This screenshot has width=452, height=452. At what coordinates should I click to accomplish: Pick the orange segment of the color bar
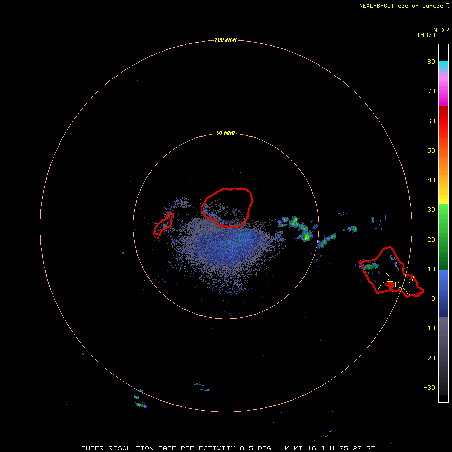(443, 164)
